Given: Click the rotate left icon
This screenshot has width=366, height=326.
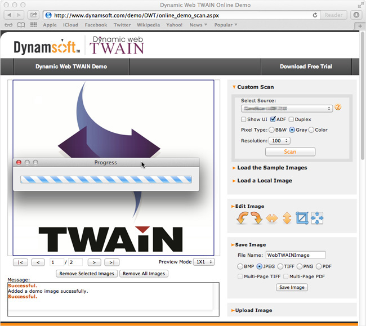Looking at the screenshot, I should point(242,218).
